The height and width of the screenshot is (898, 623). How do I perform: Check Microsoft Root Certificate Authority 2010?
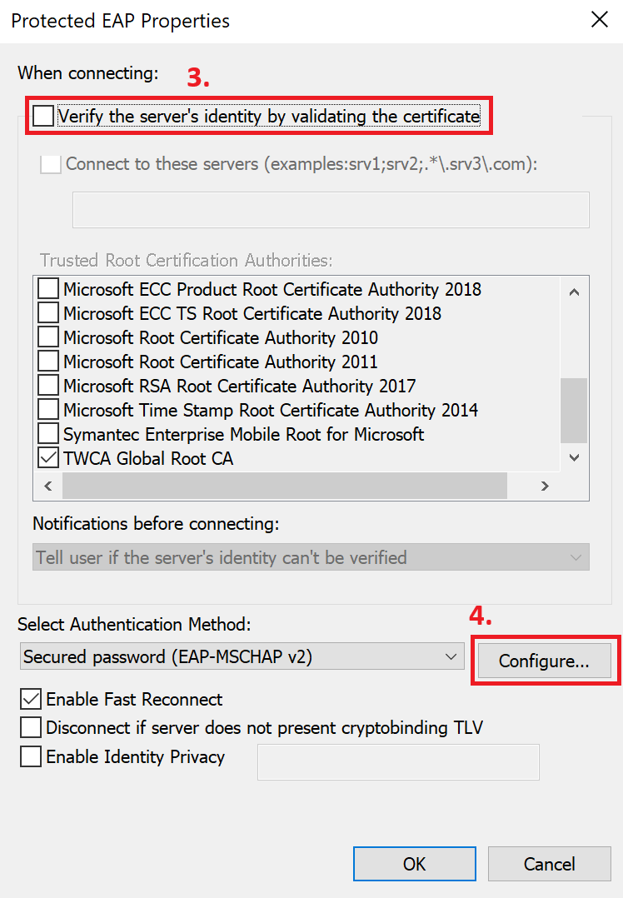[50, 337]
